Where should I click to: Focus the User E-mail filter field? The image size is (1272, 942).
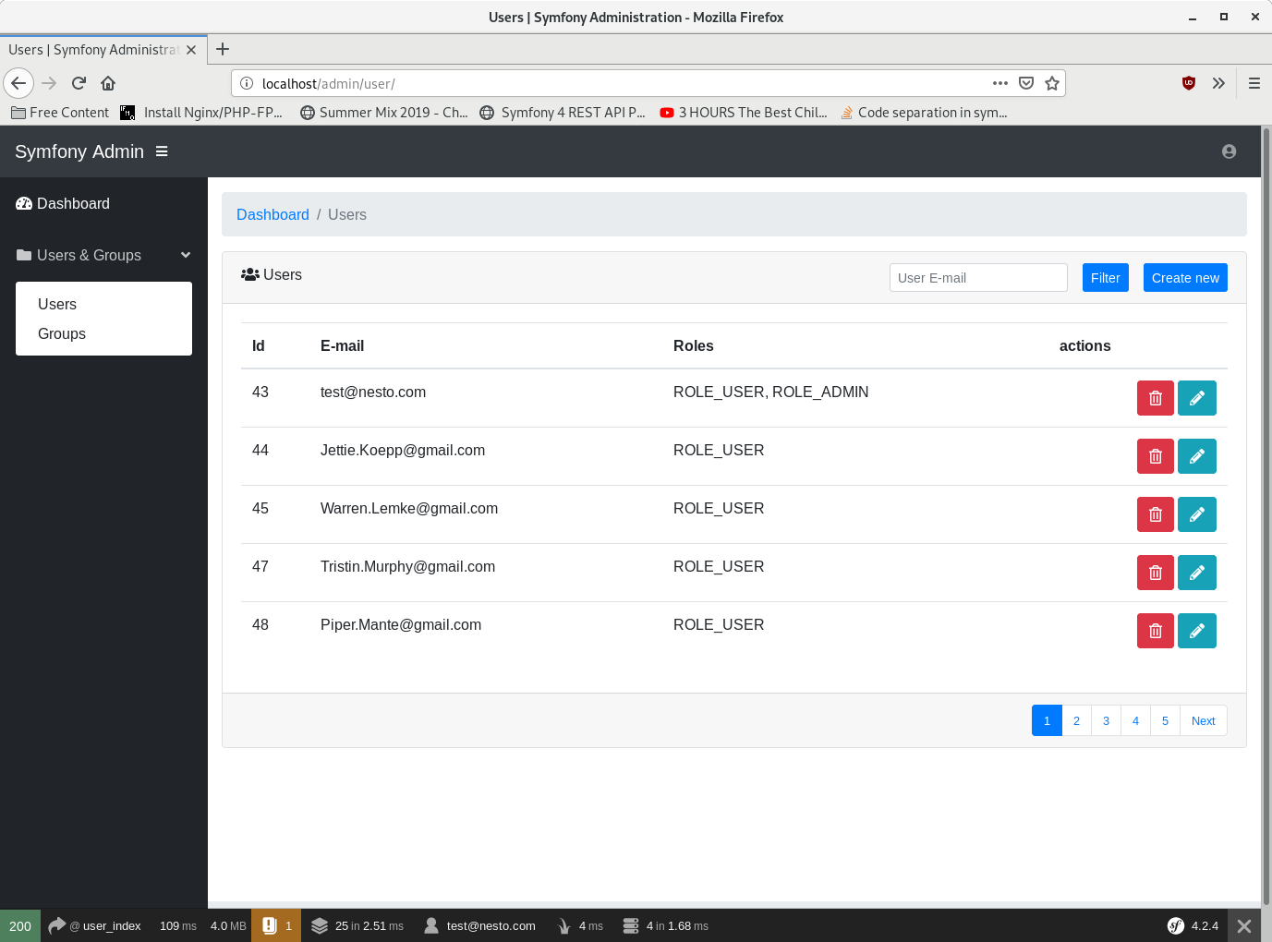pyautogui.click(x=978, y=278)
